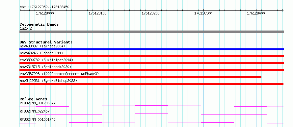The image size is (293, 127).
Task: Click the blue nsv483037 variant bar
Action: point(151,49)
